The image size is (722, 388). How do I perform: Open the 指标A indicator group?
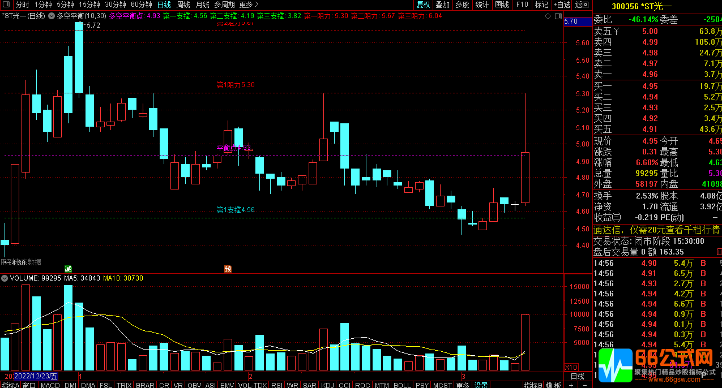(x=10, y=385)
